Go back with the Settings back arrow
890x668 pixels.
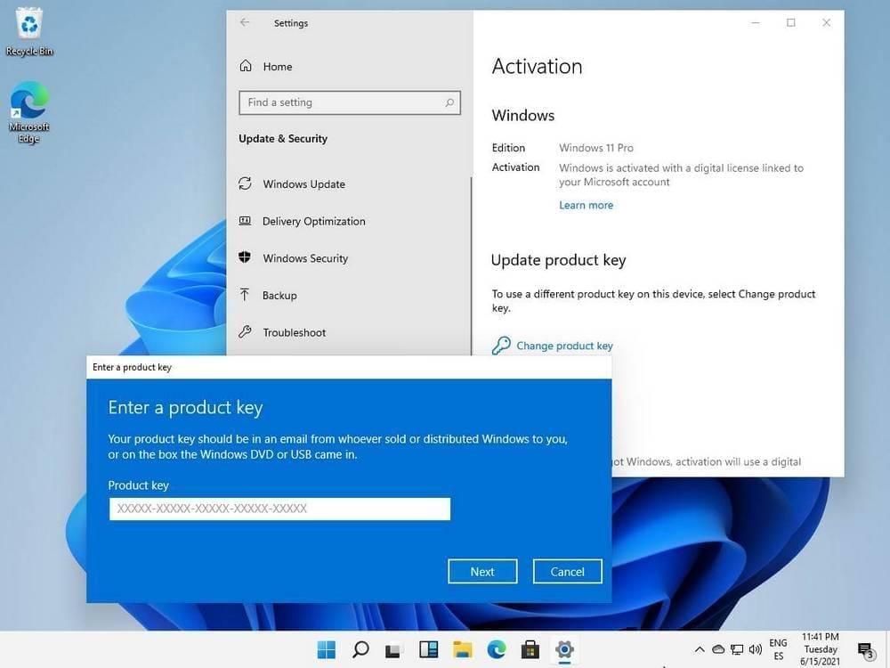point(245,23)
